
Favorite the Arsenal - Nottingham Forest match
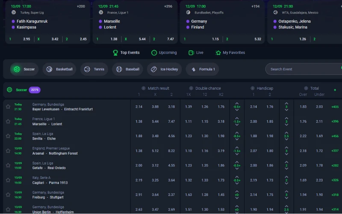pyautogui.click(x=8, y=151)
